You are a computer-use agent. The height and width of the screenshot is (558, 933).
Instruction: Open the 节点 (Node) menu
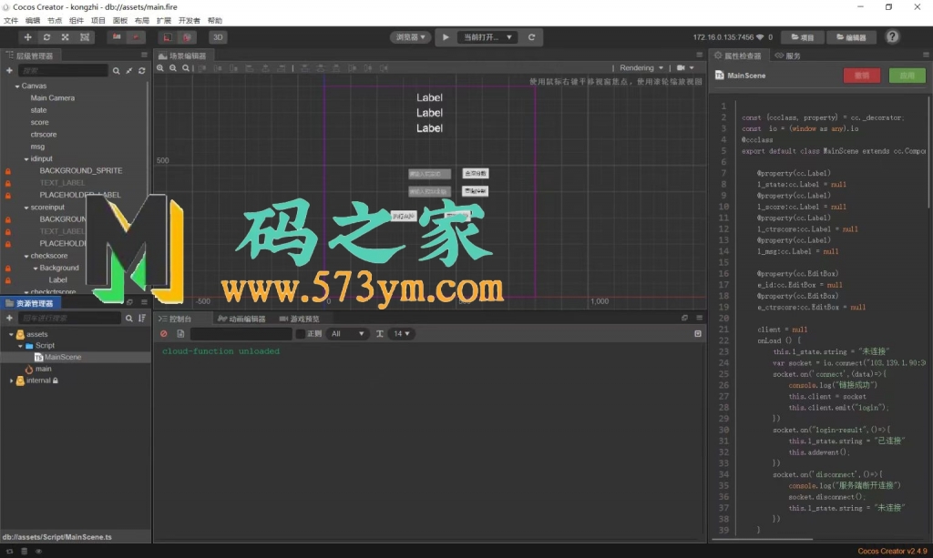(x=55, y=21)
